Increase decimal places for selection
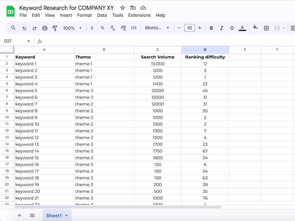This screenshot has width=295, height=221. coord(123,28)
